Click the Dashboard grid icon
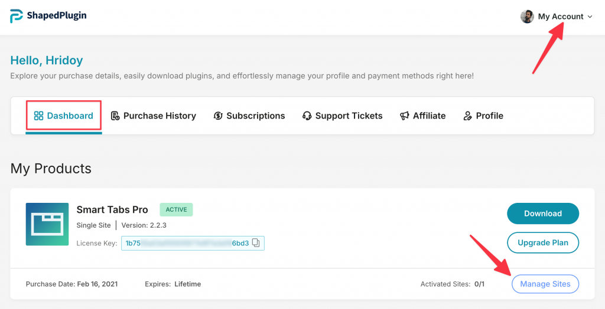This screenshot has height=309, width=605. coord(38,116)
